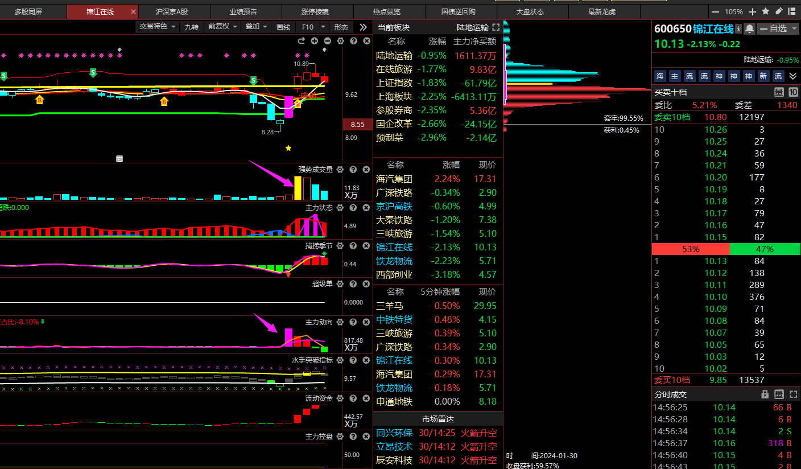Select 海汽集团 in the stock list

pyautogui.click(x=437, y=179)
